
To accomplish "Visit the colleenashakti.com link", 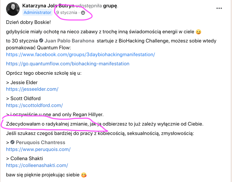I will tap(37, 165).
